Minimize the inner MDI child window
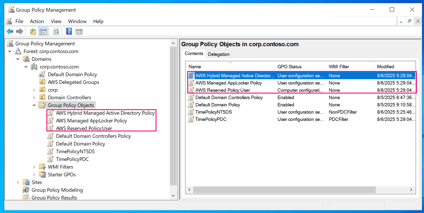 [x=401, y=21]
